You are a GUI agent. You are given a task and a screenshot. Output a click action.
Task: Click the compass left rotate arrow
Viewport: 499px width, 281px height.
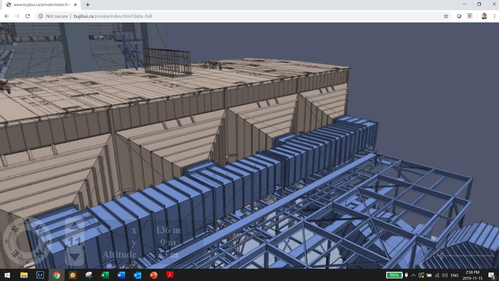(6, 242)
